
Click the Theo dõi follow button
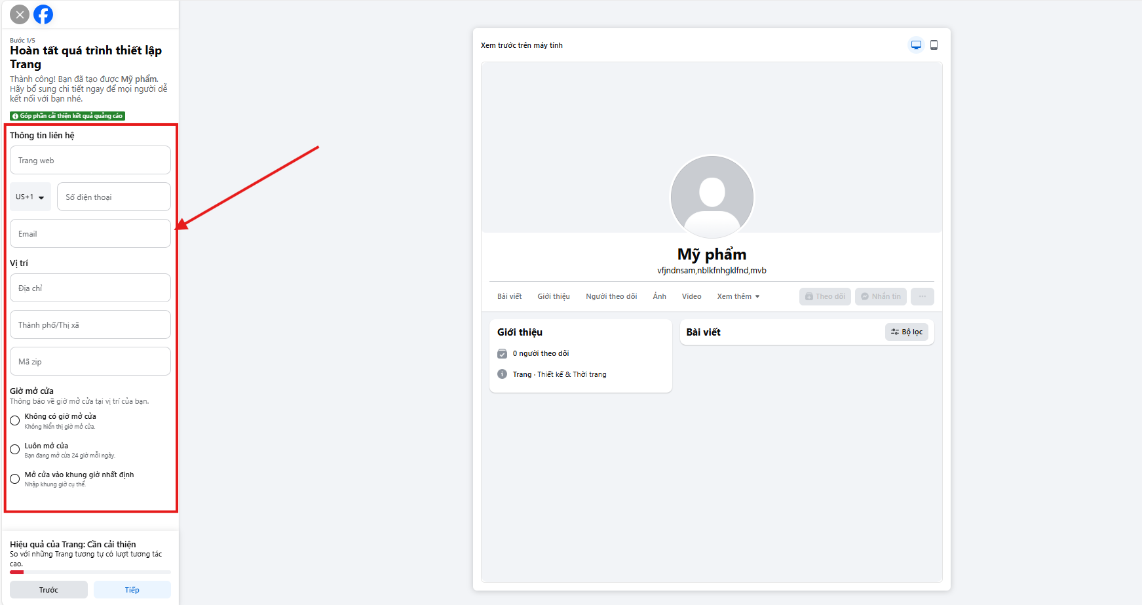[x=825, y=296]
